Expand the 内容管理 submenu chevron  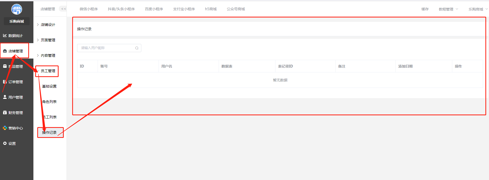point(38,55)
